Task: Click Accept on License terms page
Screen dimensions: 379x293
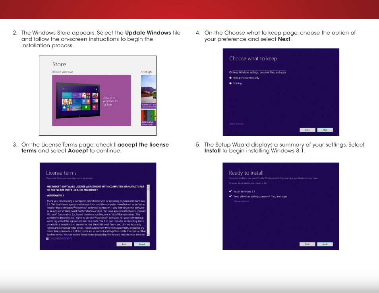Action: click(x=142, y=244)
